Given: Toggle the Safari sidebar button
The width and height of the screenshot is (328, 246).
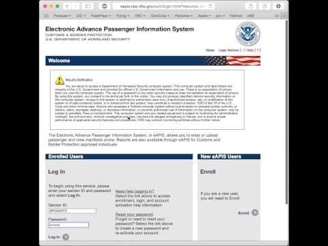Looking at the screenshot, I should coord(87,6).
